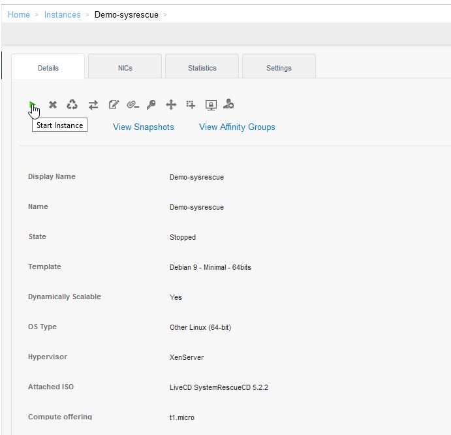Click the OS Type label
451x435 pixels.
pyautogui.click(x=42, y=327)
